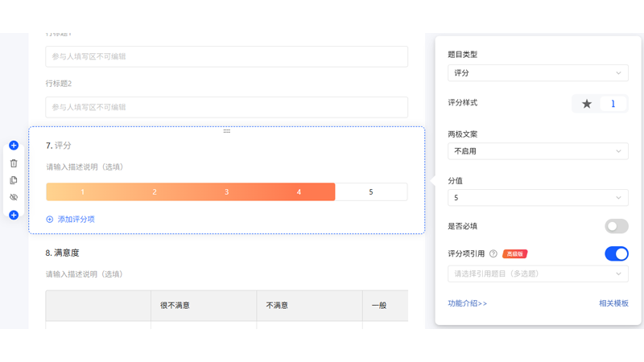Turn off the 评分项引用 switch

point(617,253)
